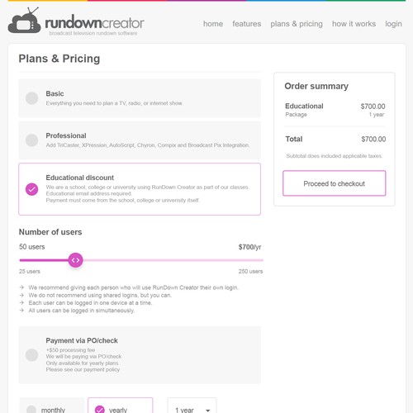This screenshot has width=413, height=413.
Task: Click the login link
Action: click(x=393, y=24)
